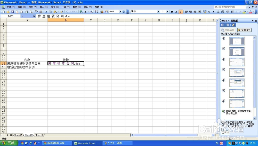Expand the Name Box dropdown arrow
This screenshot has width=258, height=146.
coord(22,16)
